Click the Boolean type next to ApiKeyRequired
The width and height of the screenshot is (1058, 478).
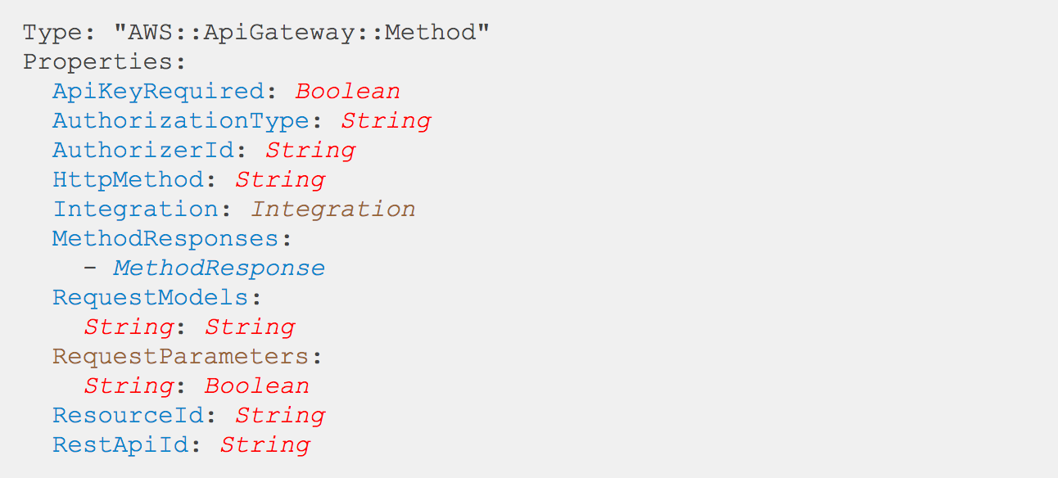(347, 91)
